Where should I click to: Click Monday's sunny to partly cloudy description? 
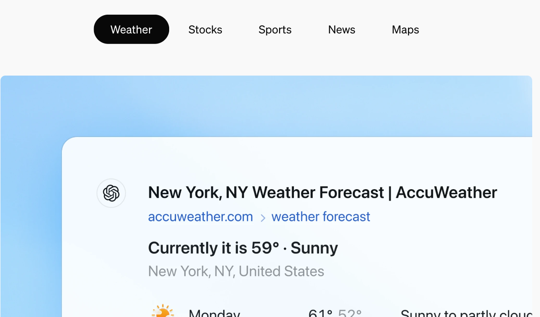(x=465, y=313)
